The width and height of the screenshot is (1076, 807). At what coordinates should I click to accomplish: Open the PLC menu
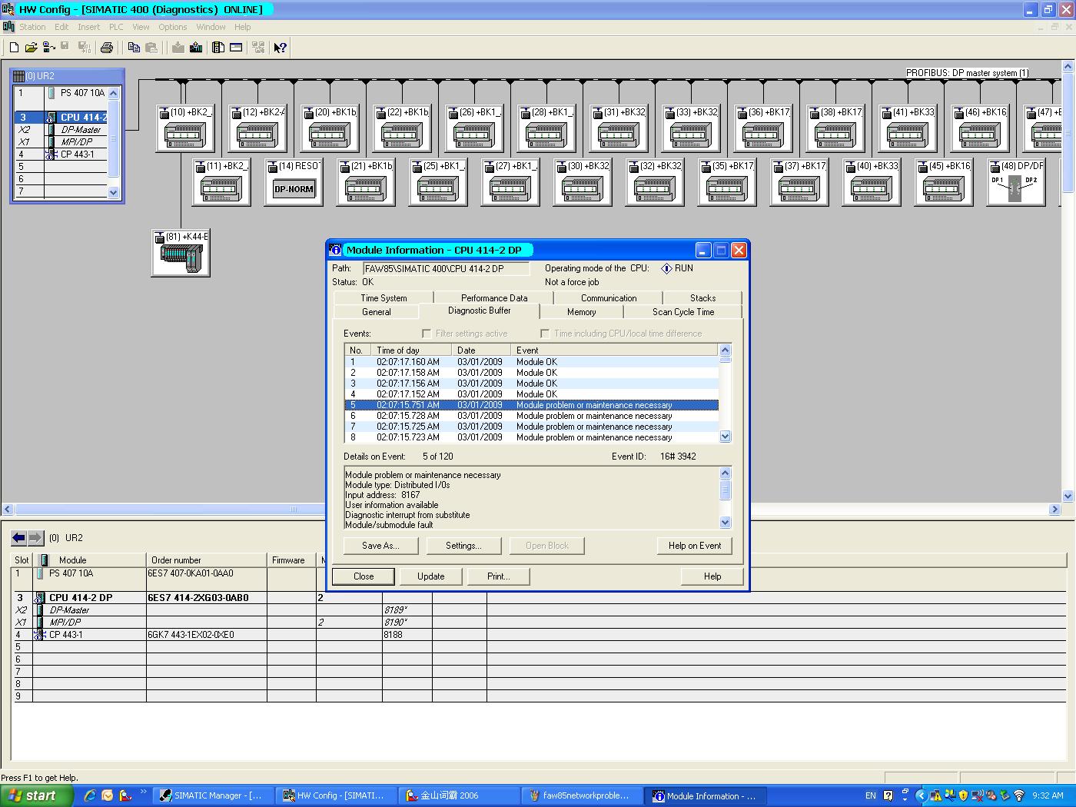click(x=116, y=27)
